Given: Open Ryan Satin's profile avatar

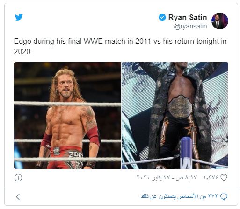Looking at the screenshot, I should pyautogui.click(x=220, y=21).
